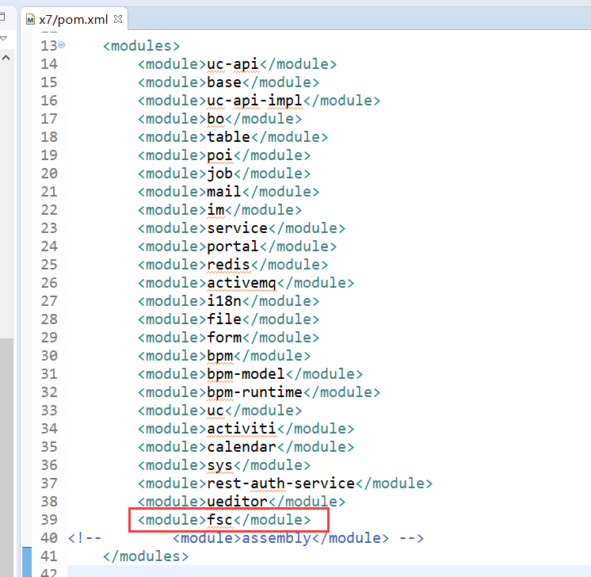The width and height of the screenshot is (591, 577).
Task: Click module name activemq on line 26
Action: (242, 283)
